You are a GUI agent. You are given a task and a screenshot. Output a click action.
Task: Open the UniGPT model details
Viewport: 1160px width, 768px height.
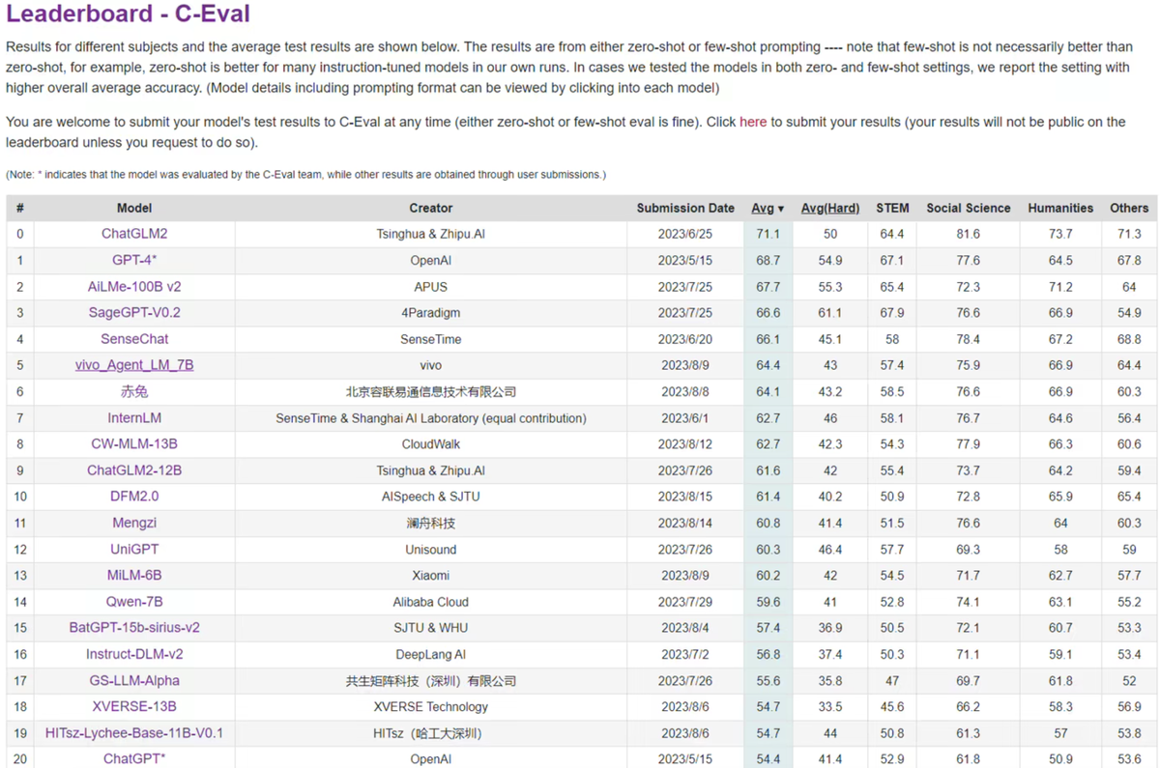[134, 549]
